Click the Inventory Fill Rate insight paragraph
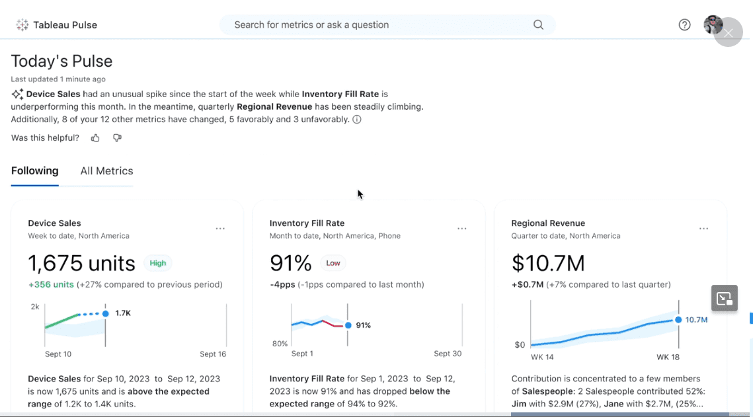753x417 pixels. pyautogui.click(x=362, y=391)
